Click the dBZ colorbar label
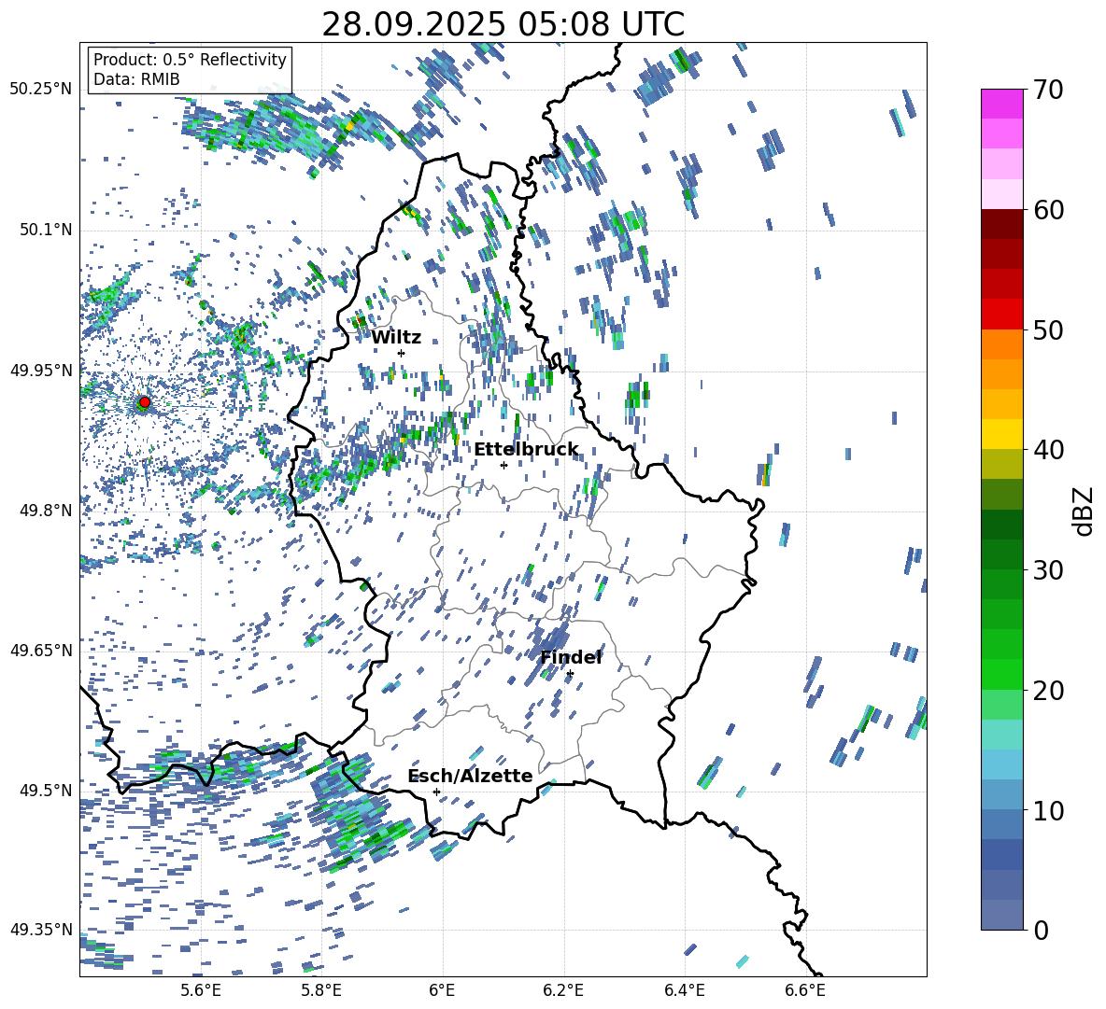The image size is (1106, 1009). [1085, 511]
